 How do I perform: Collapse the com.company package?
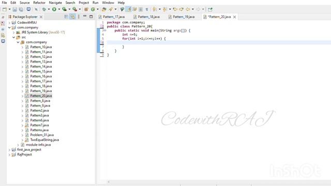[x=18, y=42]
